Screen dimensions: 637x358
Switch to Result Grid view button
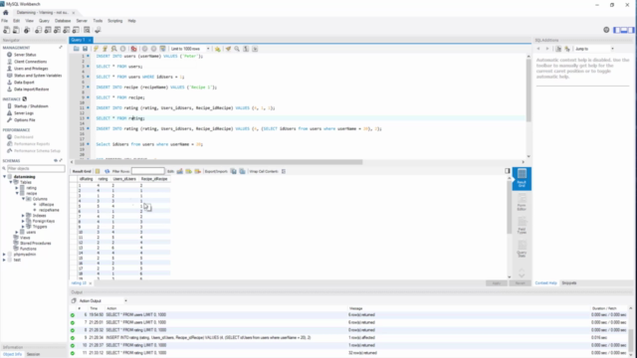[x=522, y=179]
